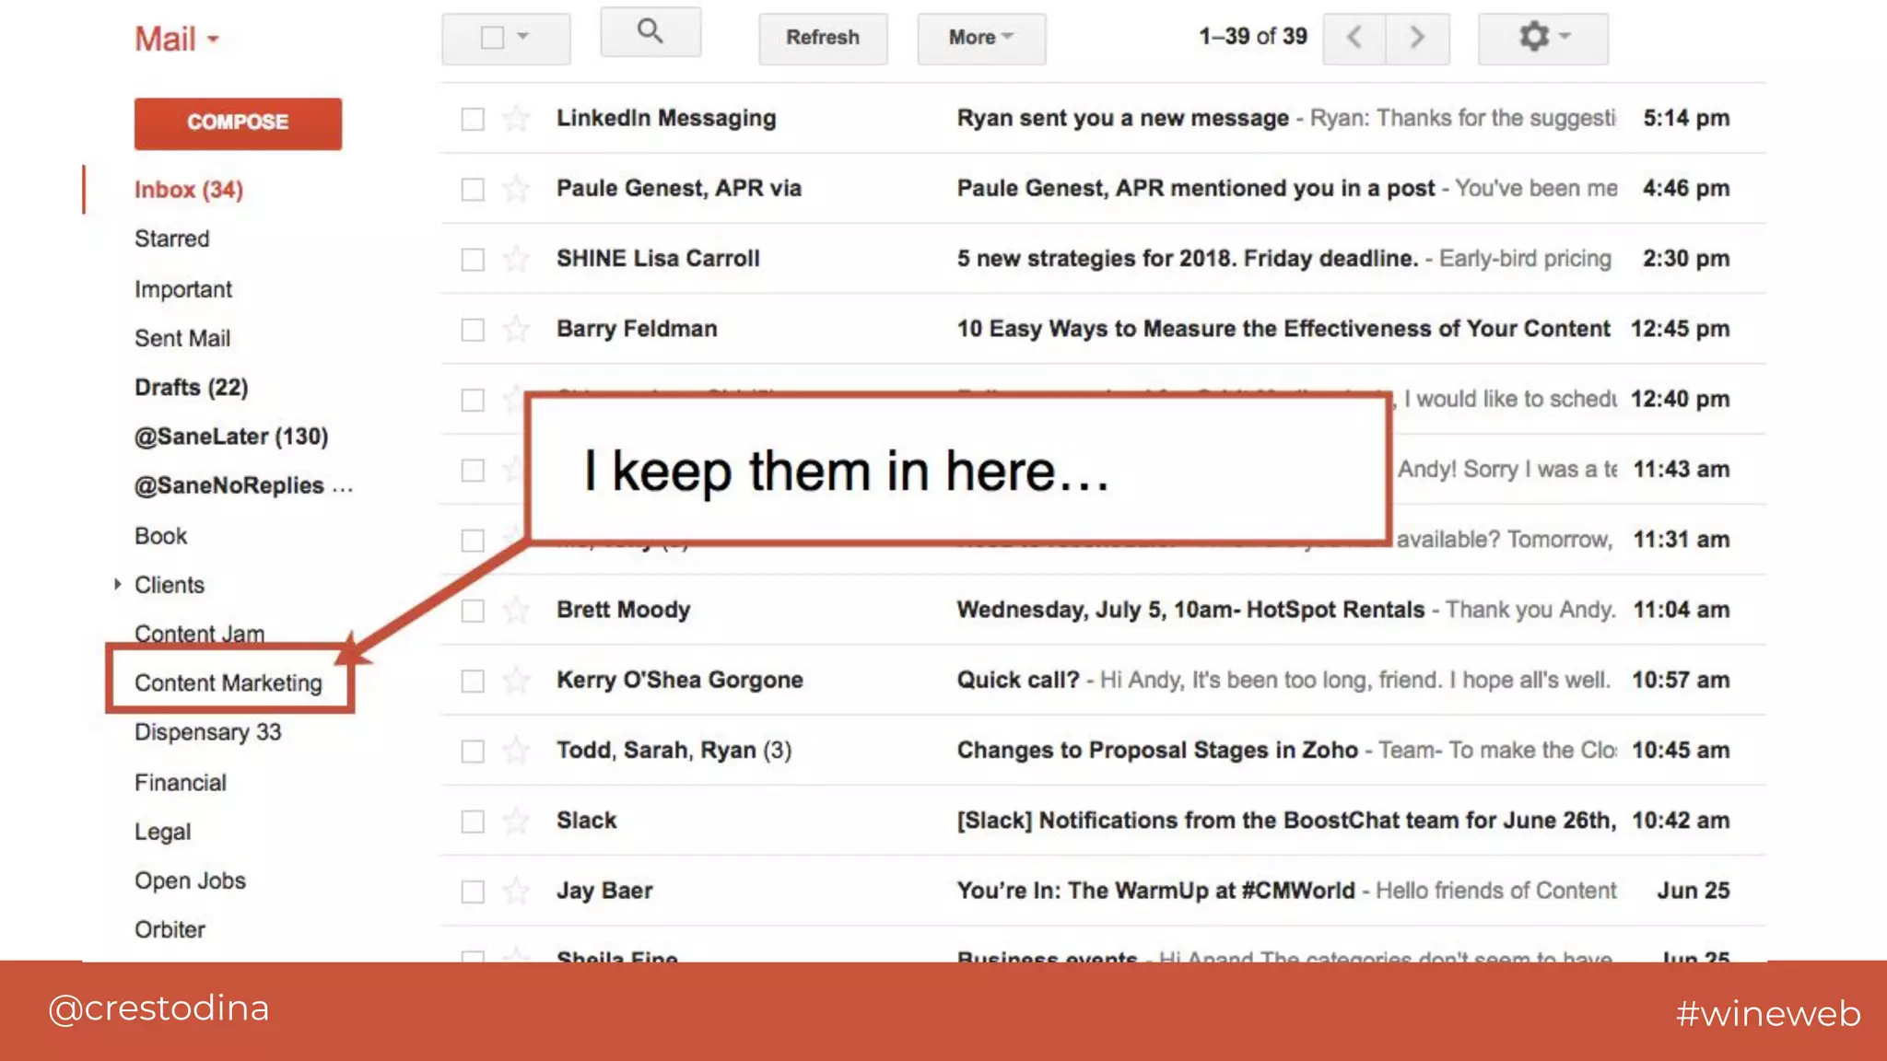1887x1061 pixels.
Task: Open the Todd, Sarah, Ryan Zoho email
Action: pyautogui.click(x=1156, y=751)
